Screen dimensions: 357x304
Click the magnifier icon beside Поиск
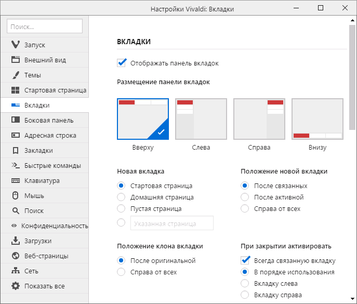[x=16, y=210]
